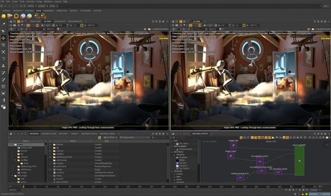Click the yellow sphere light shelf icon
Viewport: 331px width, 196px height.
(x=3, y=16)
